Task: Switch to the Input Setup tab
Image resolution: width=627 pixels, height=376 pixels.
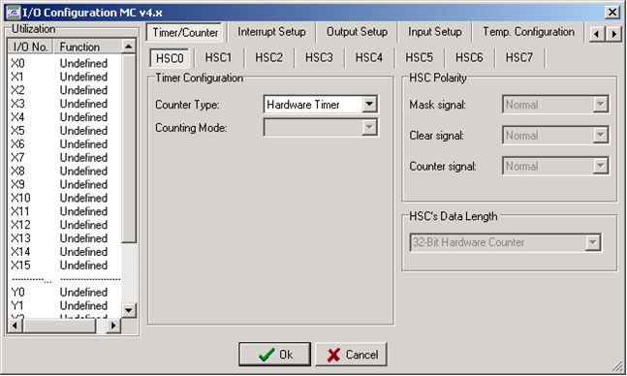Action: tap(435, 32)
